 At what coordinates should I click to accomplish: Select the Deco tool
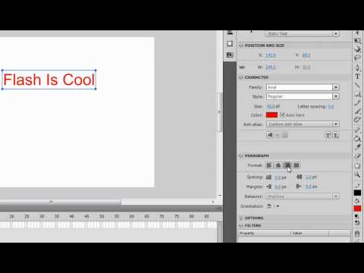click(x=357, y=120)
